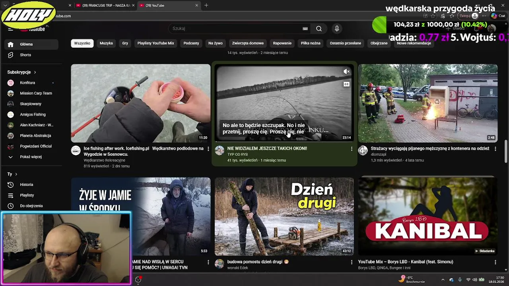Open options for NIE WIDZIAŁEM JESZCZE TAKICH OKONI
This screenshot has width=509, height=286.
(x=352, y=149)
